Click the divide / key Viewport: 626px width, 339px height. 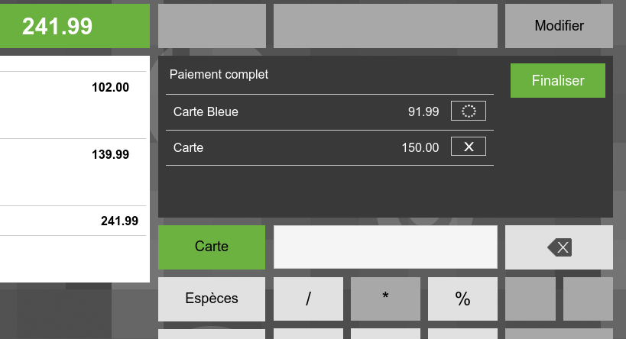coord(308,299)
